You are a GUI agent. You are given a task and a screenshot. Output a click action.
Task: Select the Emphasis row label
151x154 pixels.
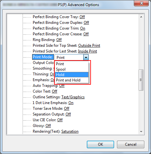point(41,80)
